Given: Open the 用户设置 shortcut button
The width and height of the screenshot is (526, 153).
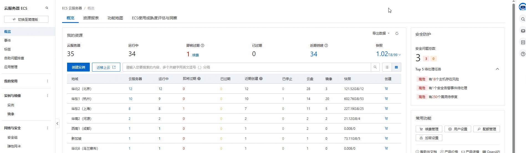Looking at the screenshot, I should pyautogui.click(x=458, y=129).
